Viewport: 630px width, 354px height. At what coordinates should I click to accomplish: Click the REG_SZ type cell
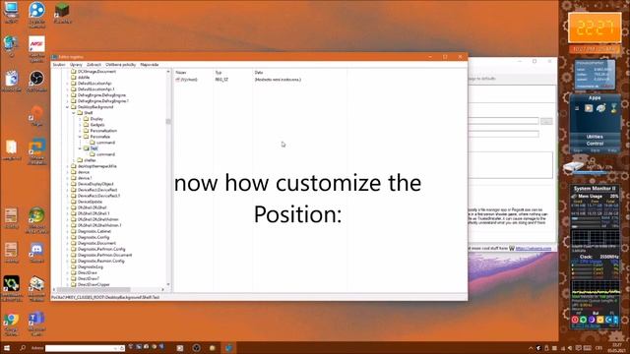point(221,80)
